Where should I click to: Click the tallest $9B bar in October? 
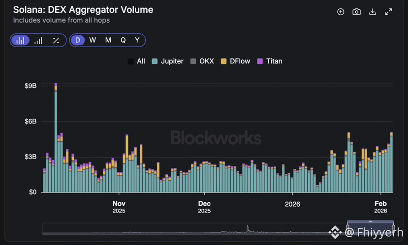[56, 138]
